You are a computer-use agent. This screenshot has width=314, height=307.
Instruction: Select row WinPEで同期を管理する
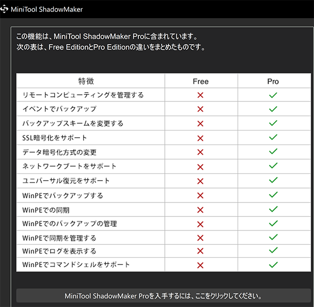(x=163, y=238)
